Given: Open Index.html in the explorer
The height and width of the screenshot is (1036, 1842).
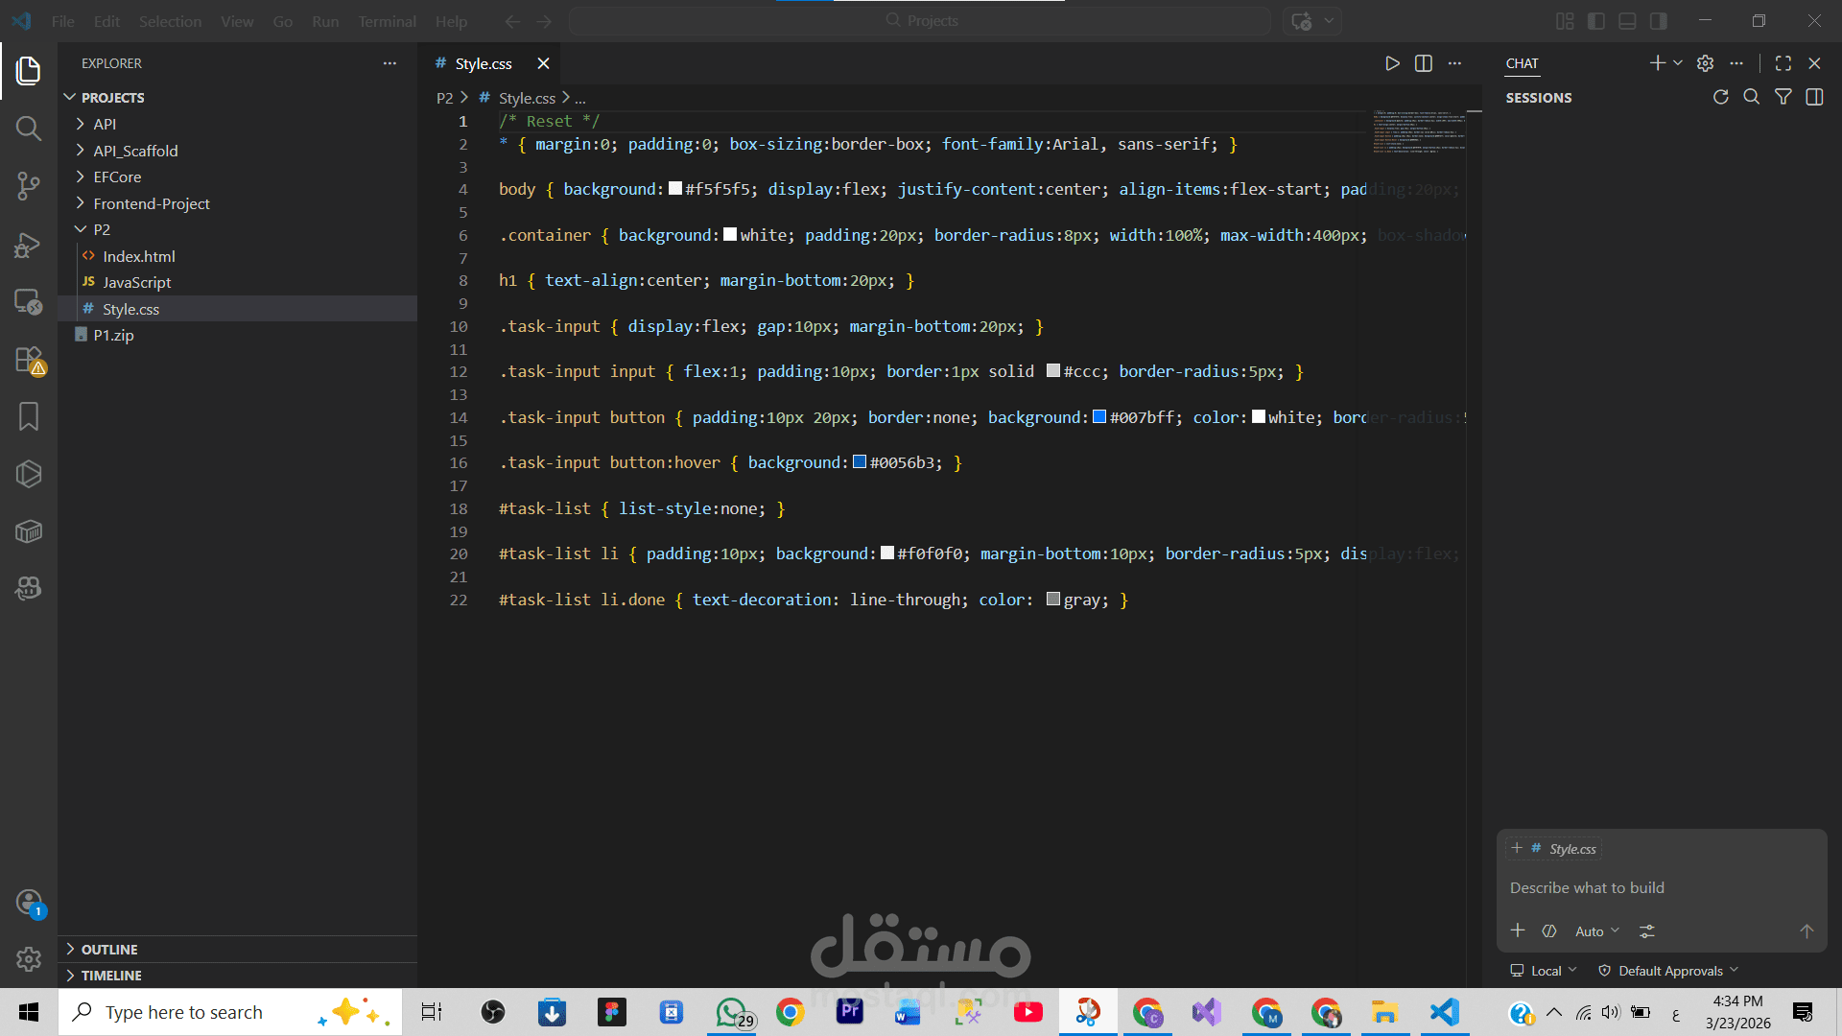Looking at the screenshot, I should click(138, 256).
